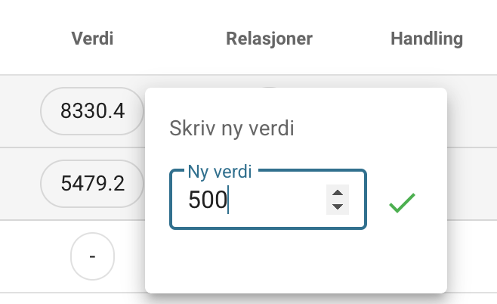Click the Handling cell in the 8330.4 row
Viewport: 497px width, 304px height.
(472, 111)
